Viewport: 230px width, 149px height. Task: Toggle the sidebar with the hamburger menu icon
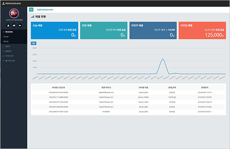(31, 10)
